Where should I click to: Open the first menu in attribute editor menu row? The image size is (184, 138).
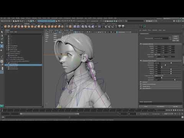tap(140, 30)
